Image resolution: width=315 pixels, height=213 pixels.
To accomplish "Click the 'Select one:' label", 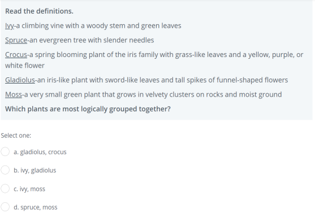I will [x=16, y=136].
